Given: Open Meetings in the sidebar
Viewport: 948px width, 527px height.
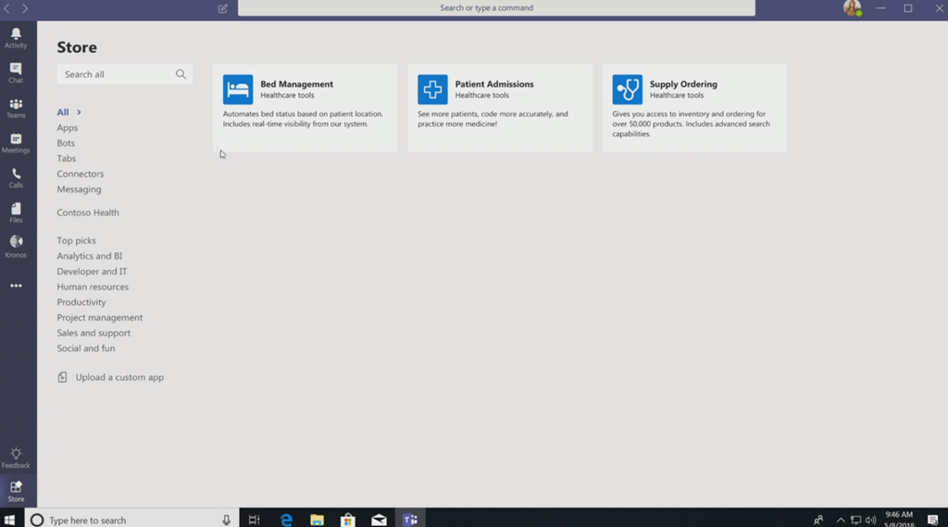Looking at the screenshot, I should (x=16, y=142).
